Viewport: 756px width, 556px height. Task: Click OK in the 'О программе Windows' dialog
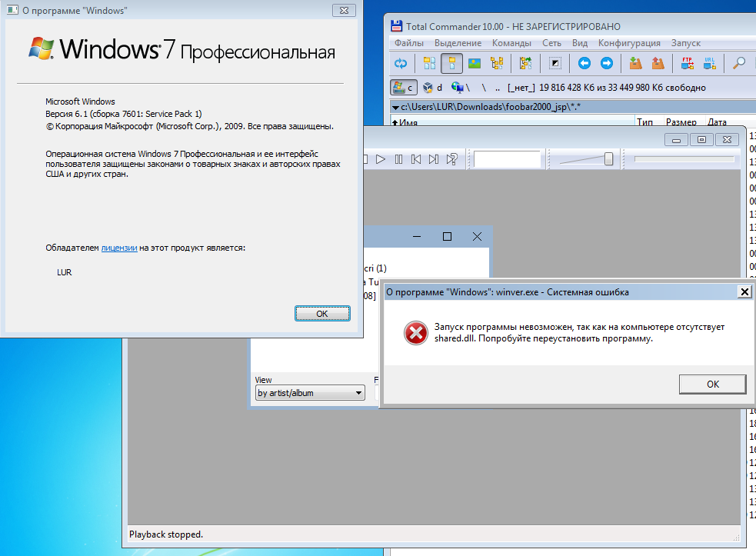pos(322,314)
